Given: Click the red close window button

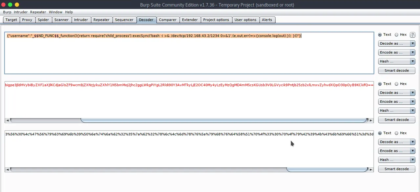Looking at the screenshot, I should (x=4, y=5).
